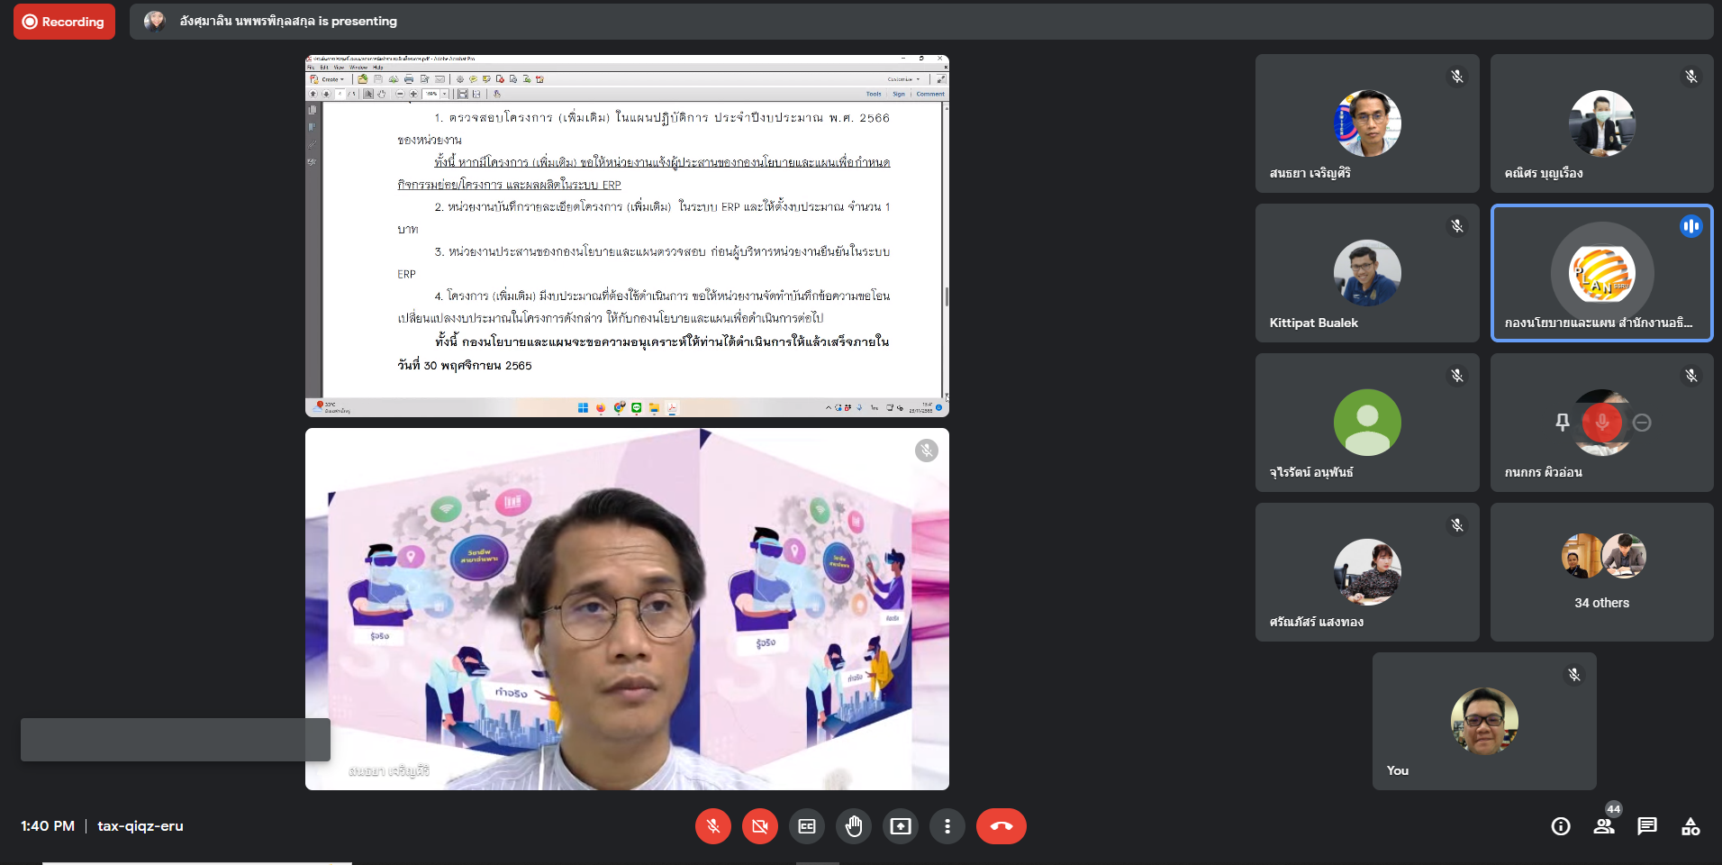Click the shared PDF presentation view
The height and width of the screenshot is (865, 1722).
[627, 236]
